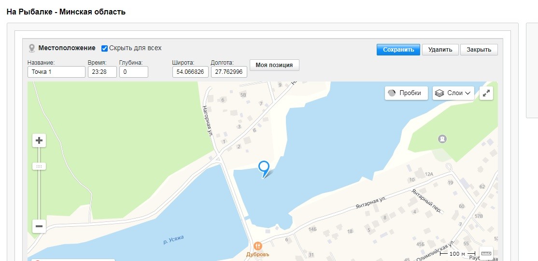Click the Дубровъ restaurant icon on map
538x261 pixels.
coord(257,246)
